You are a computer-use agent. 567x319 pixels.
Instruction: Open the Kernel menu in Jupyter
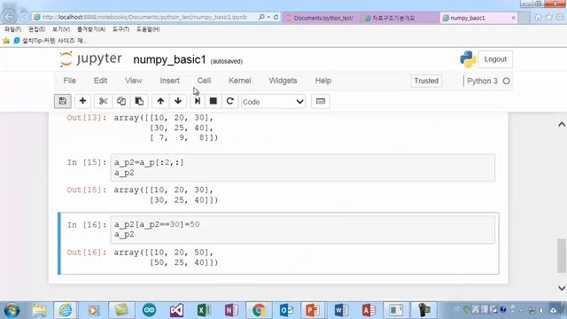240,81
